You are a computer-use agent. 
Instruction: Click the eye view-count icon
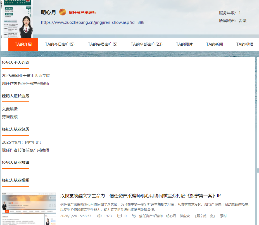(x=99, y=216)
